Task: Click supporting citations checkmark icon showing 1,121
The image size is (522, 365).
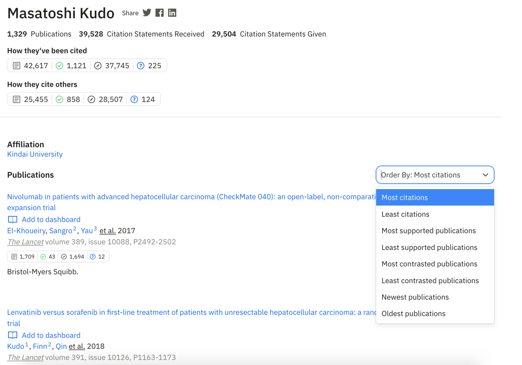Action: tap(59, 66)
